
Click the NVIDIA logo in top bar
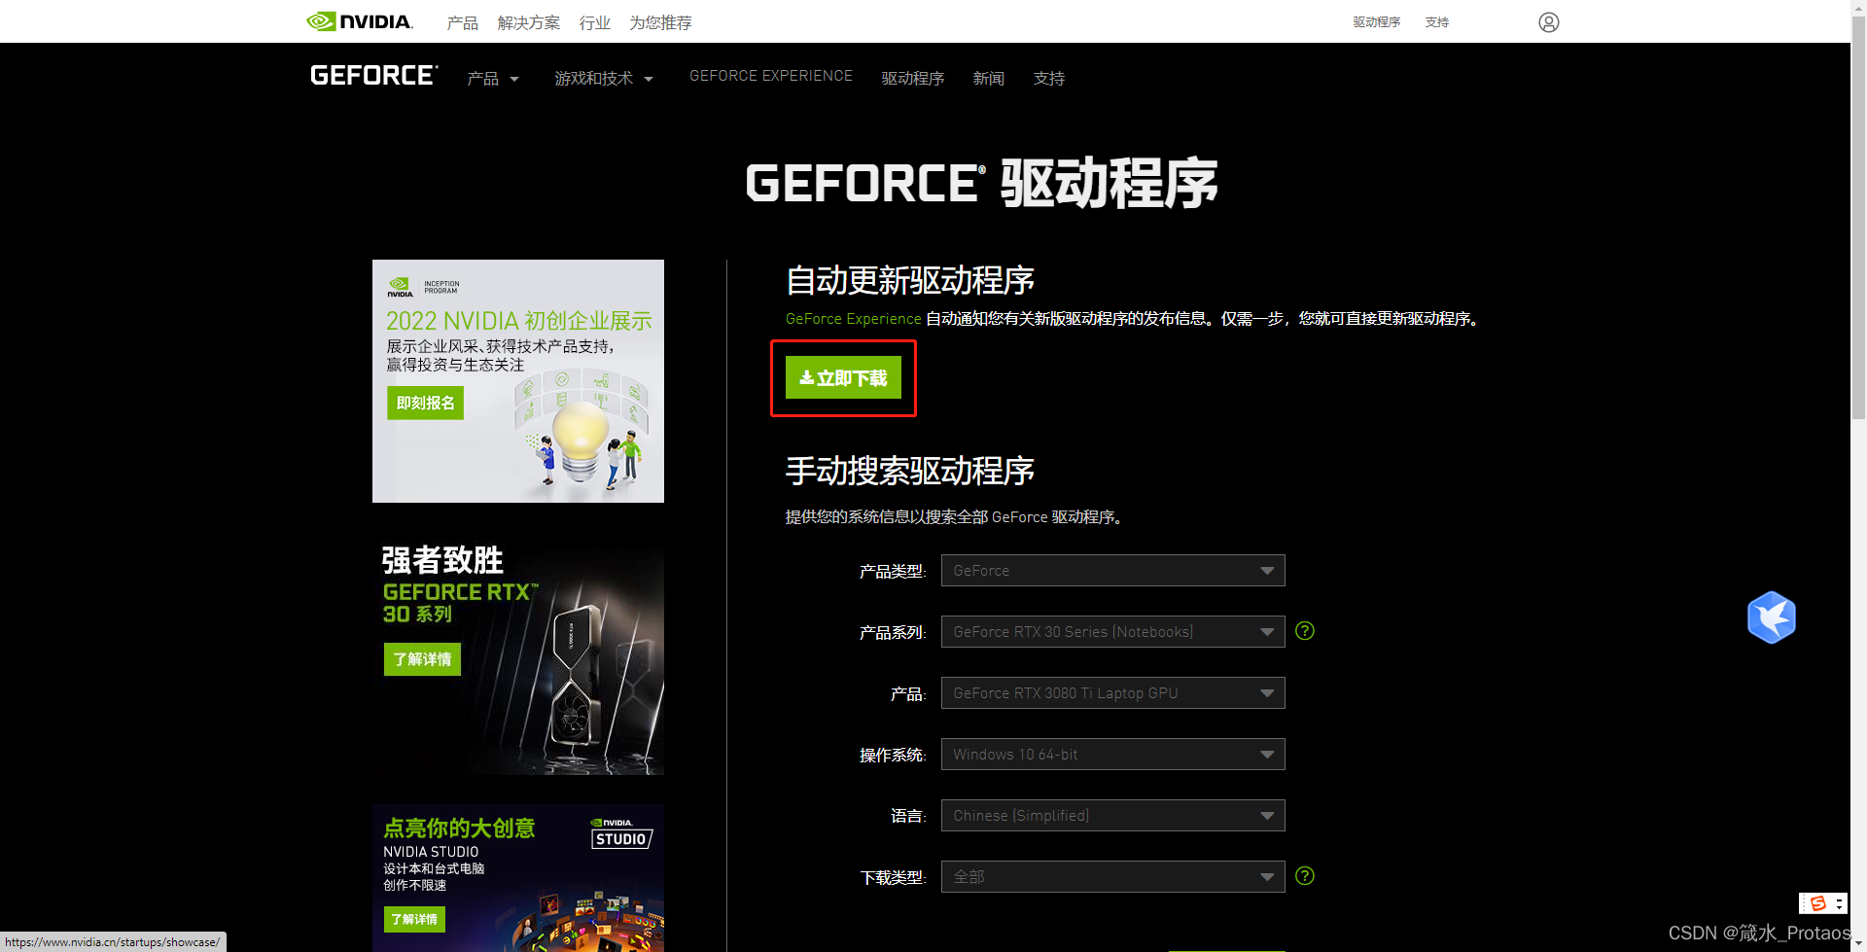[360, 21]
